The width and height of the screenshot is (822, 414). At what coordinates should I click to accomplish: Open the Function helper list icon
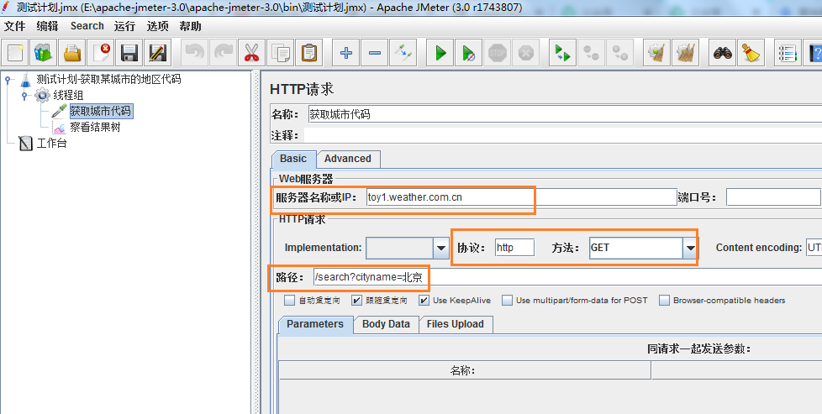(x=788, y=52)
